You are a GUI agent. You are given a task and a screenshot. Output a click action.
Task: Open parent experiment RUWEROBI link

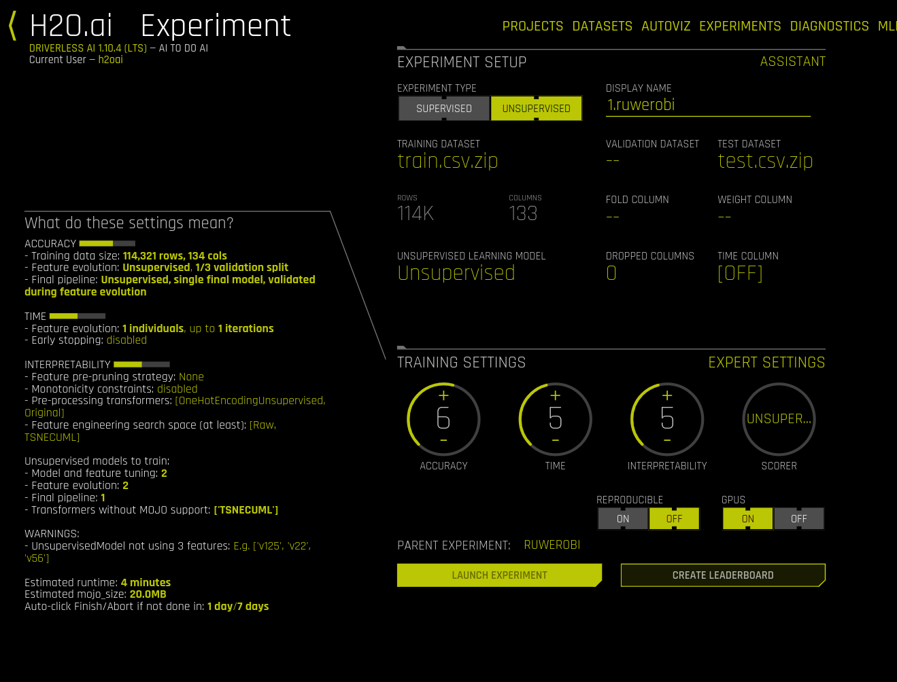(x=552, y=545)
